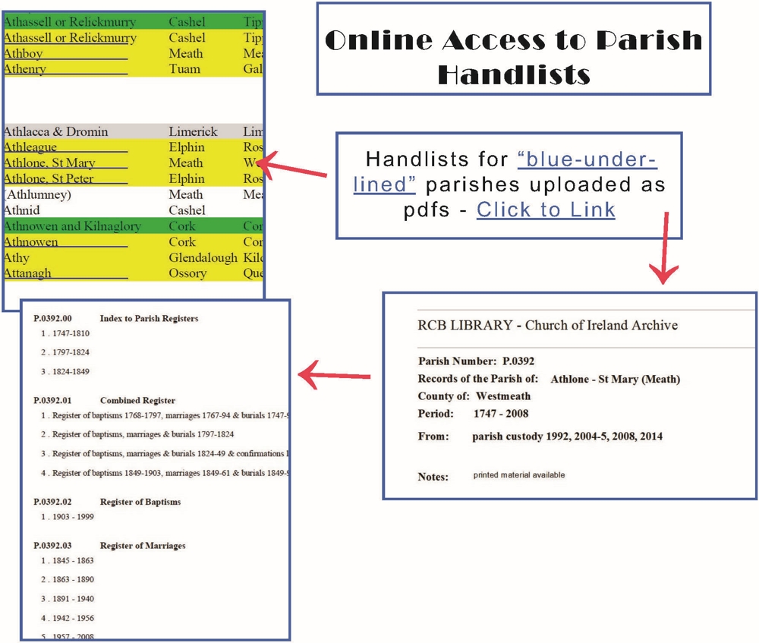Select the "1747-1810" index entry
Viewport: 759px width, 643px height.
click(71, 333)
